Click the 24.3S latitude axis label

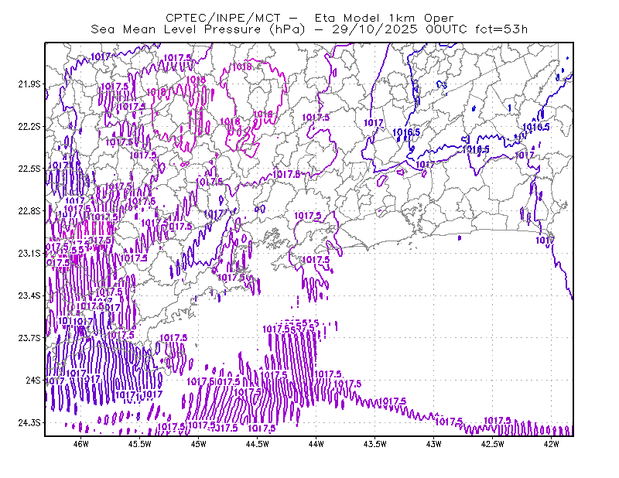point(29,422)
